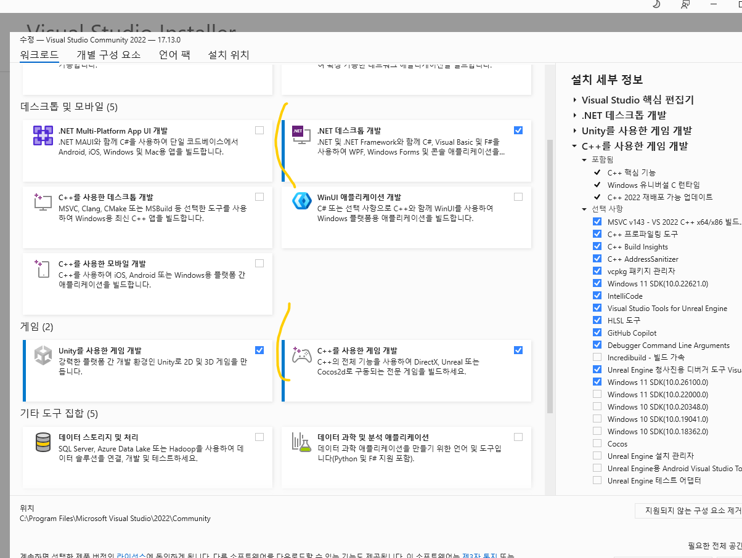Toggle the vcpkg 패키지 관리자 checkbox

coord(597,271)
